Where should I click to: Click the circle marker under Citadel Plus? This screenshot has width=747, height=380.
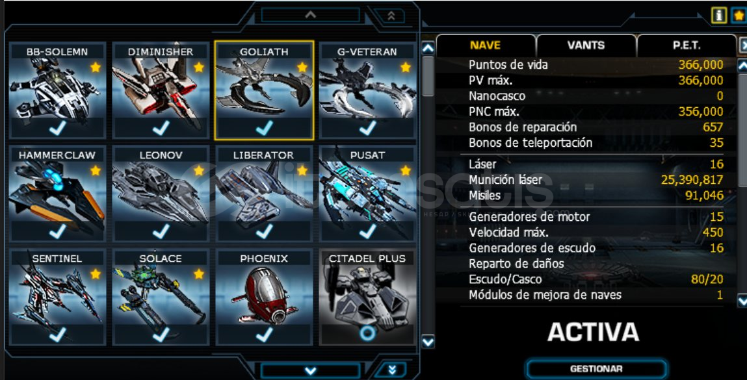click(x=367, y=334)
